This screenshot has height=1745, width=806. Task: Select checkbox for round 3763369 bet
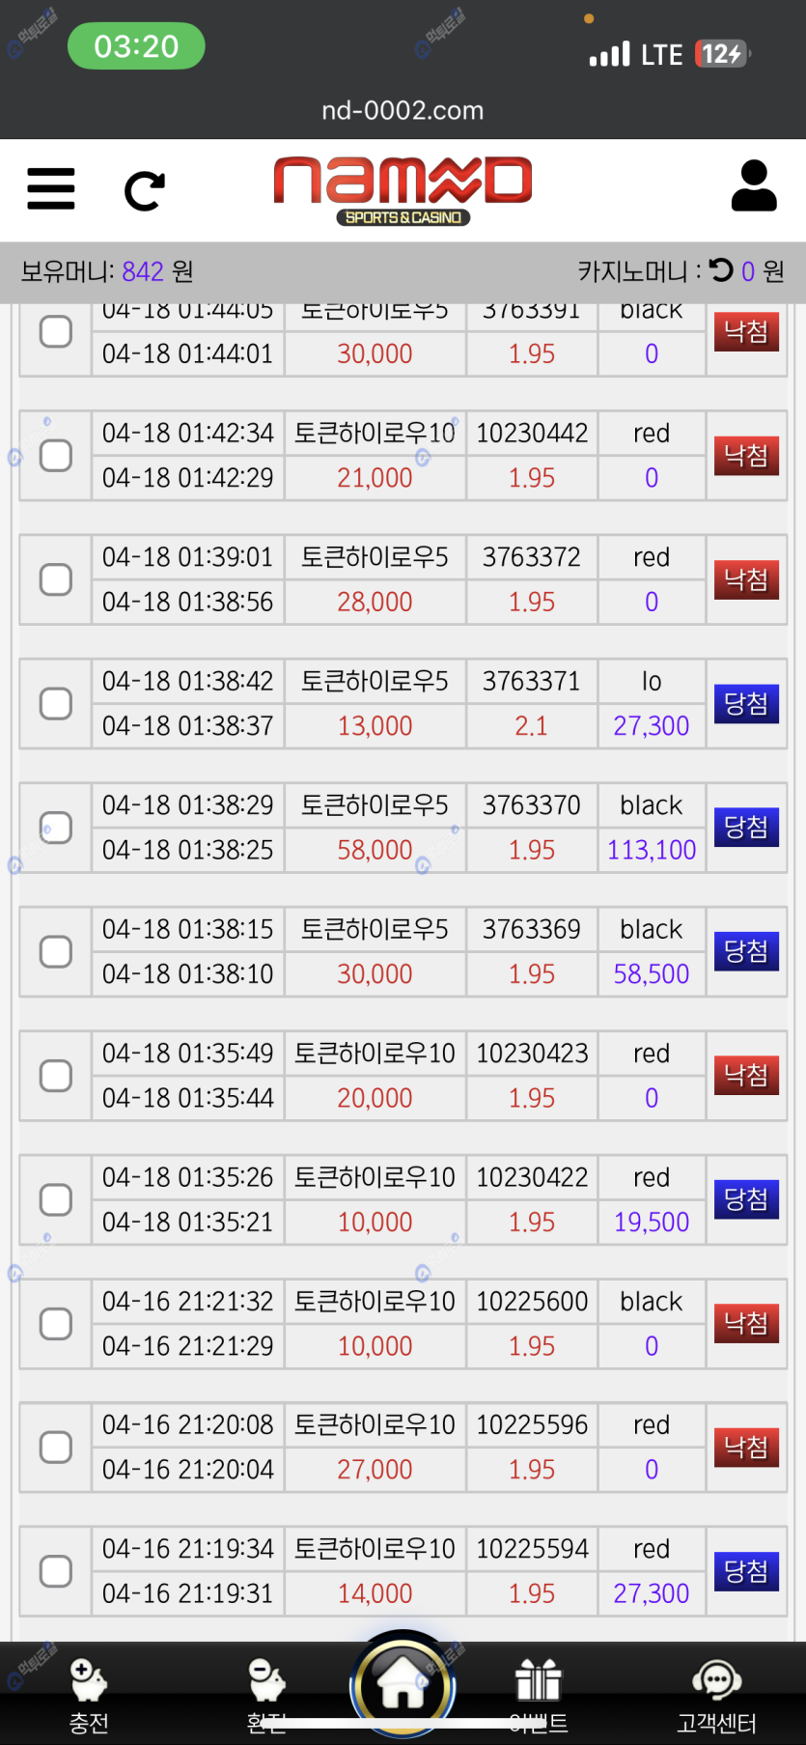56,952
